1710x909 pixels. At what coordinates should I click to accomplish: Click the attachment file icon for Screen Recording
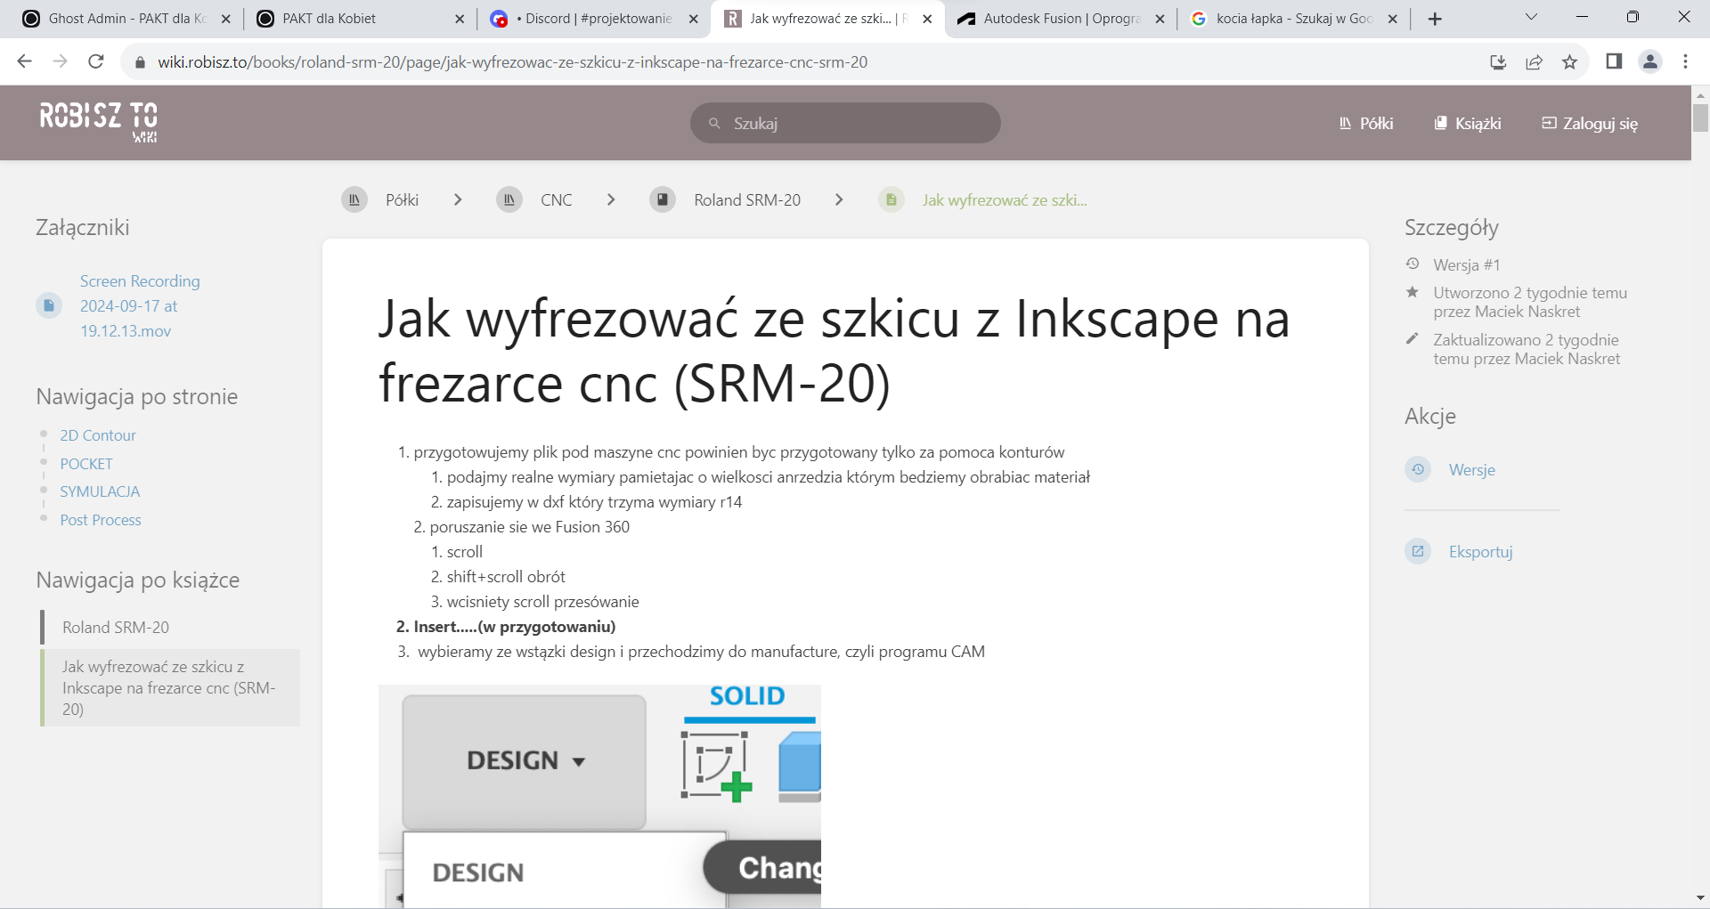pyautogui.click(x=49, y=305)
